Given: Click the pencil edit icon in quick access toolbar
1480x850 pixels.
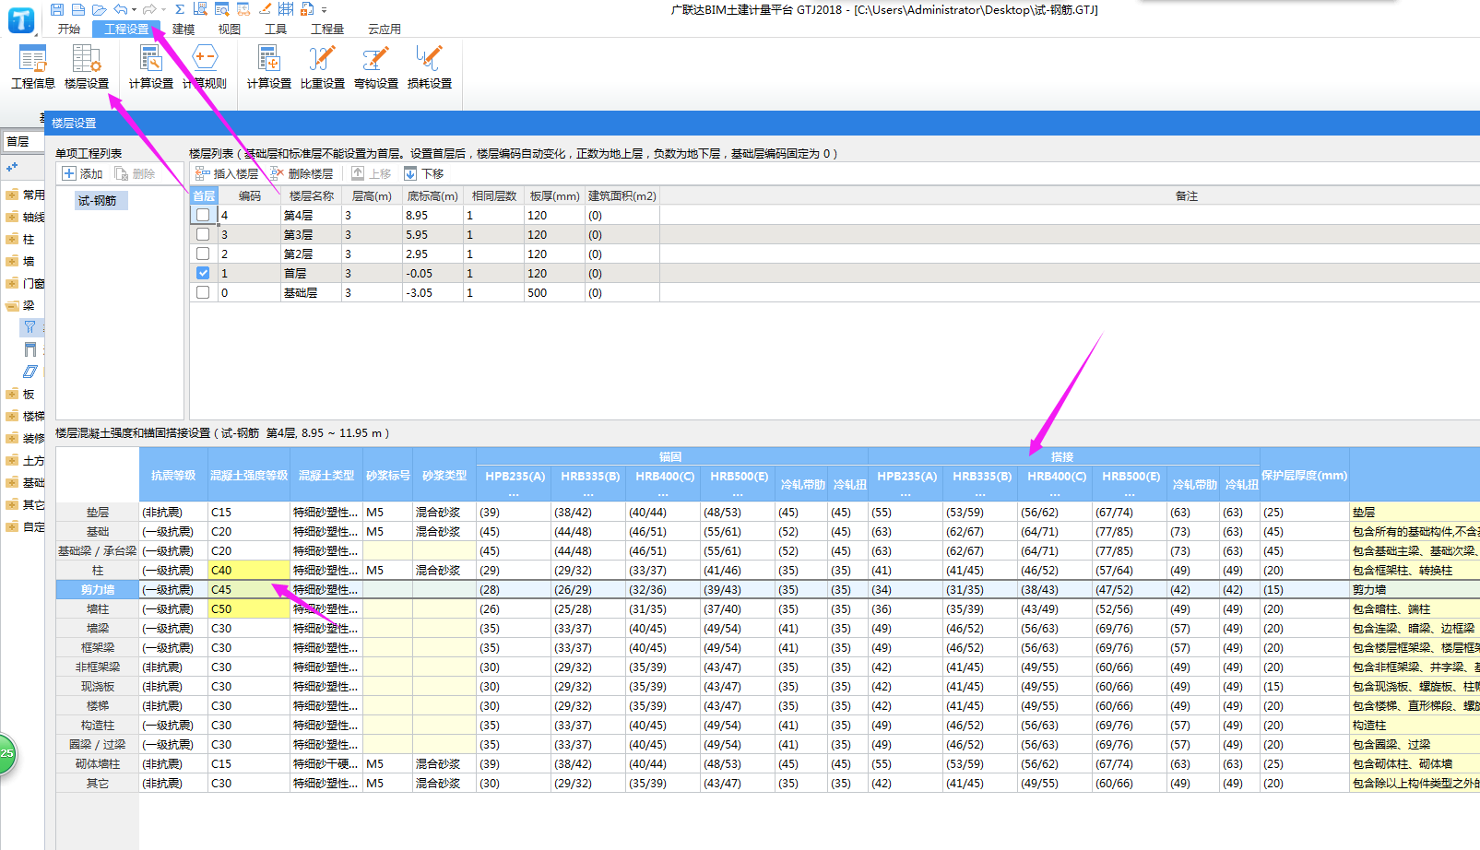Looking at the screenshot, I should 265,9.
